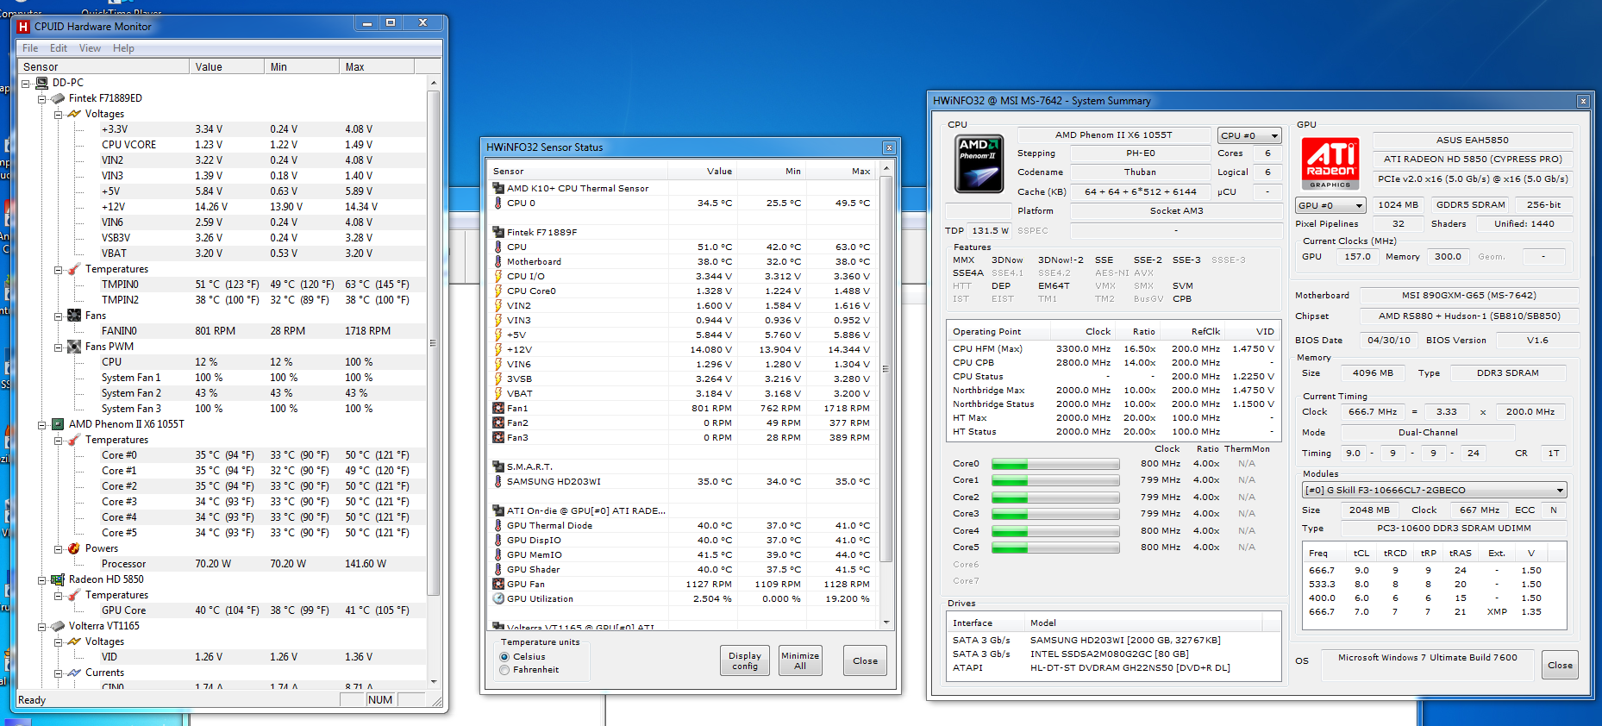Click Close button in System Summary

(x=1560, y=665)
